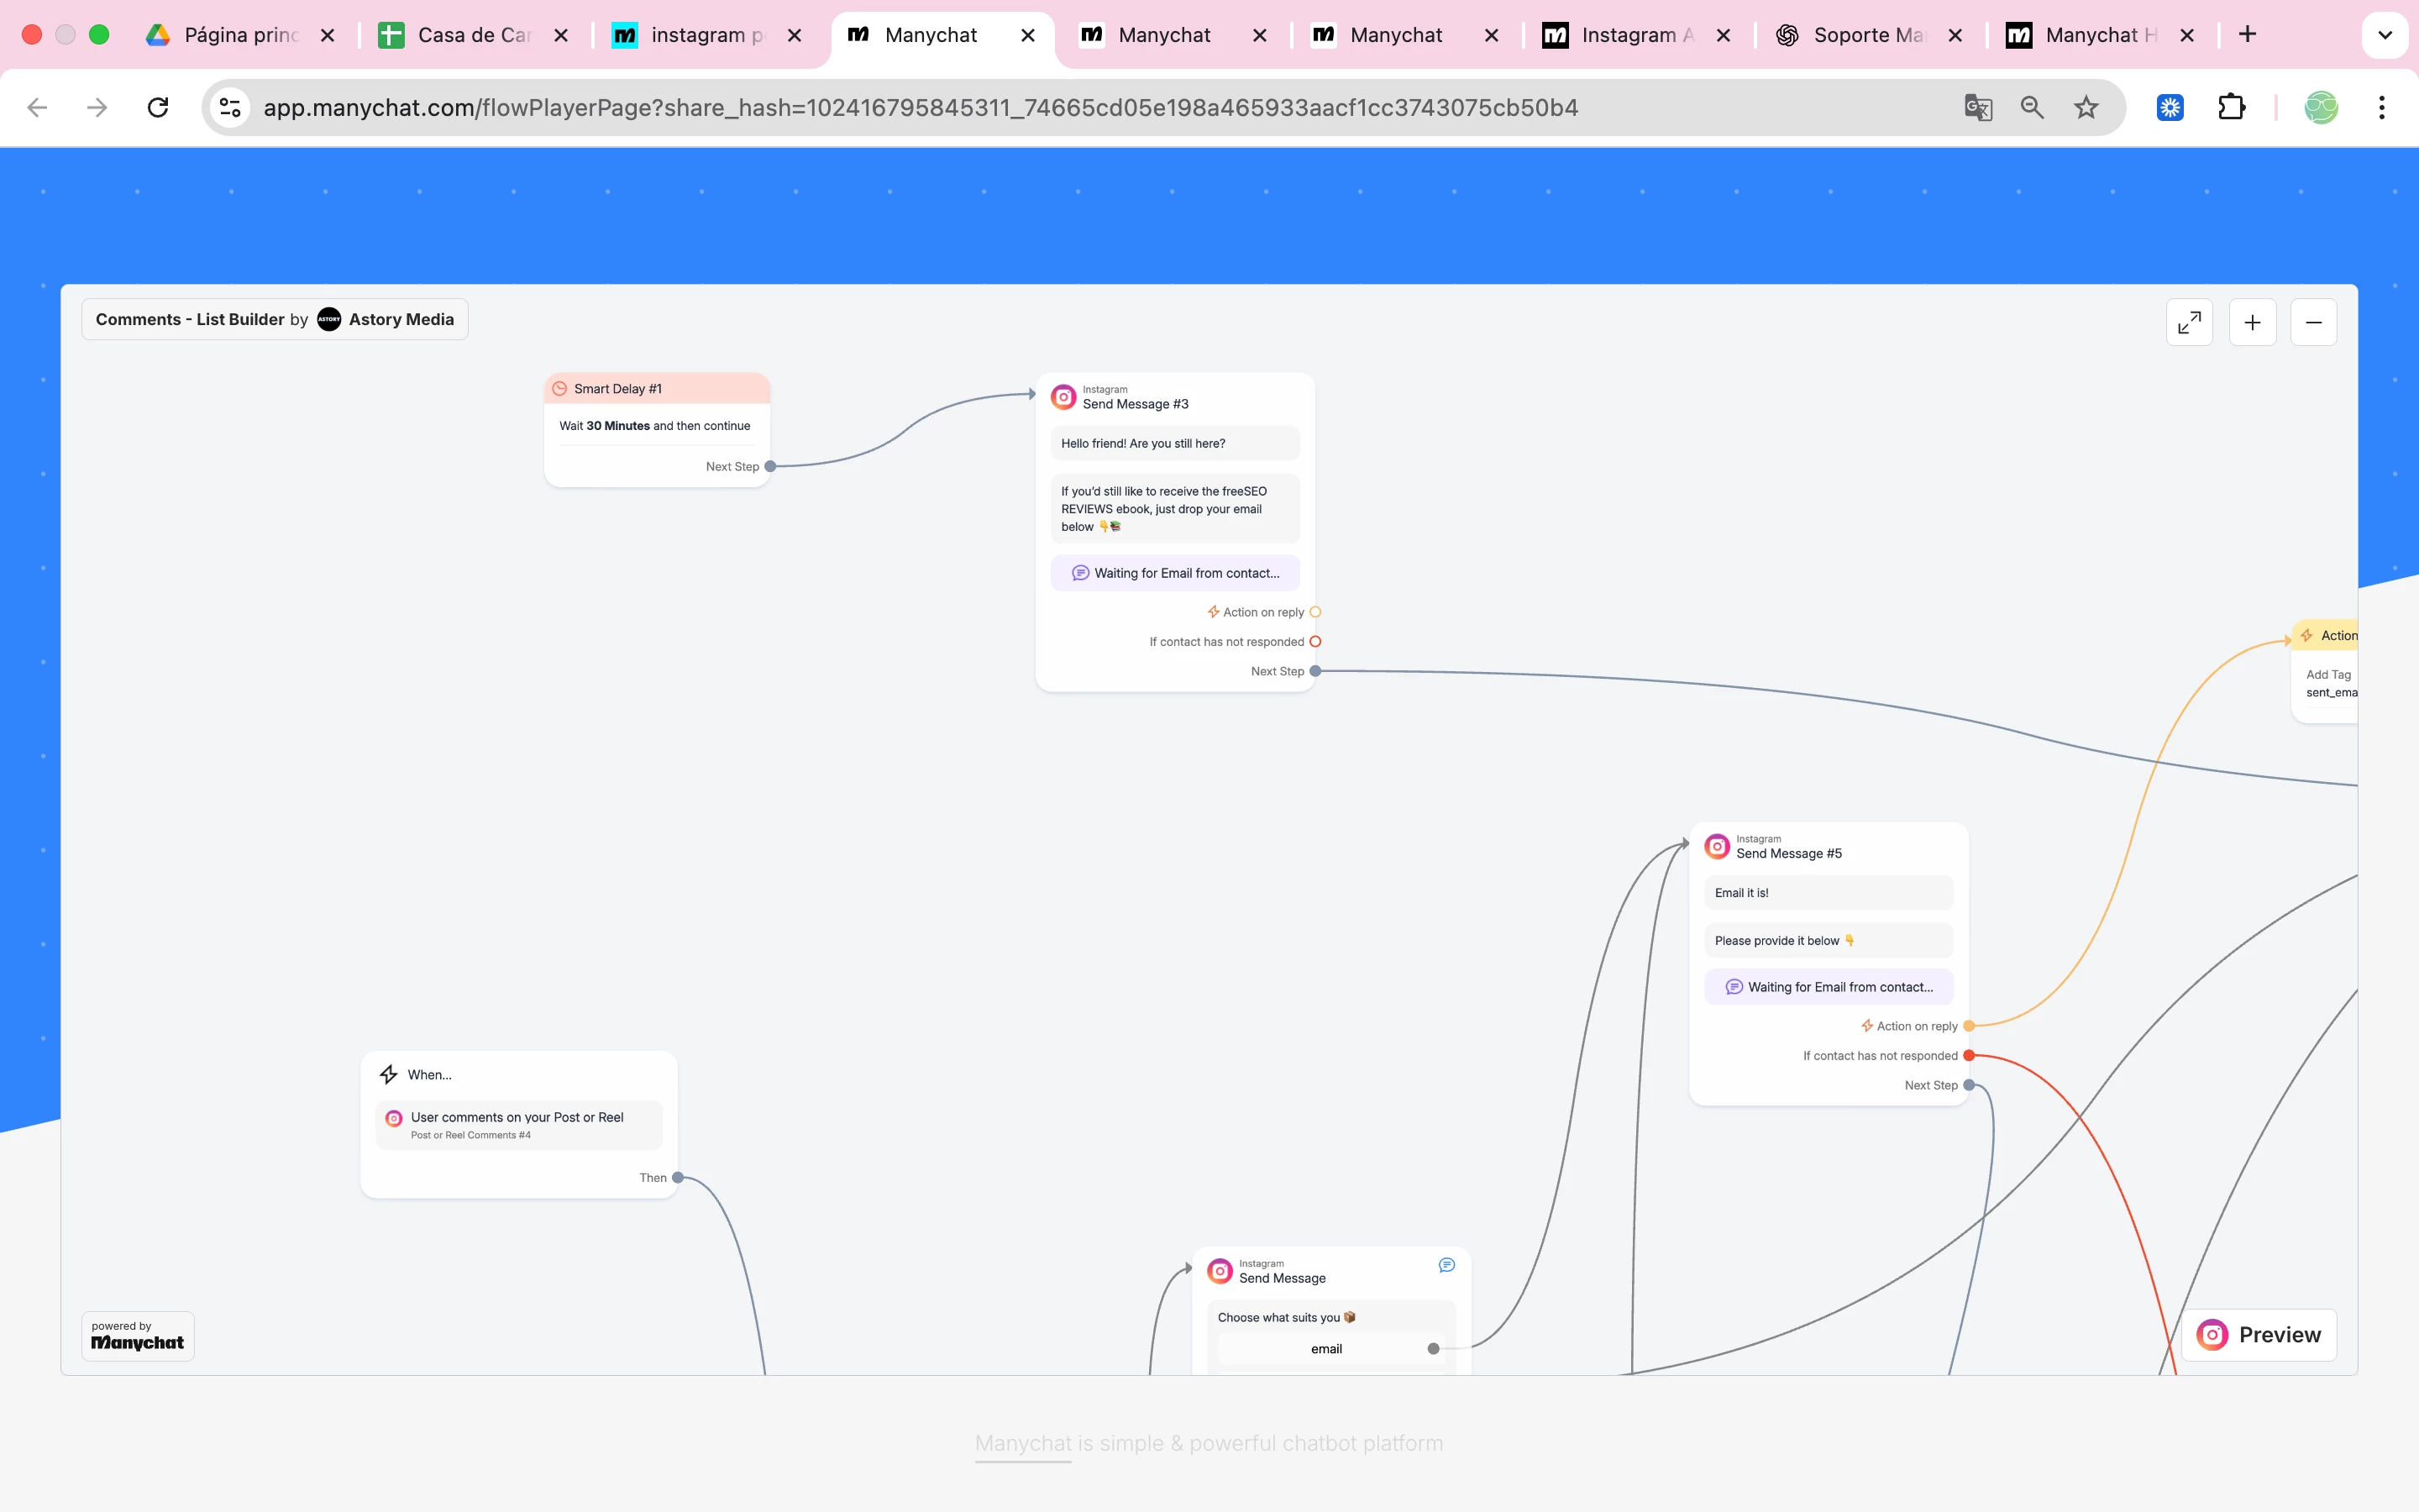Click the chat bubble icon on Send Message node
Image resolution: width=2419 pixels, height=1512 pixels.
1446,1265
